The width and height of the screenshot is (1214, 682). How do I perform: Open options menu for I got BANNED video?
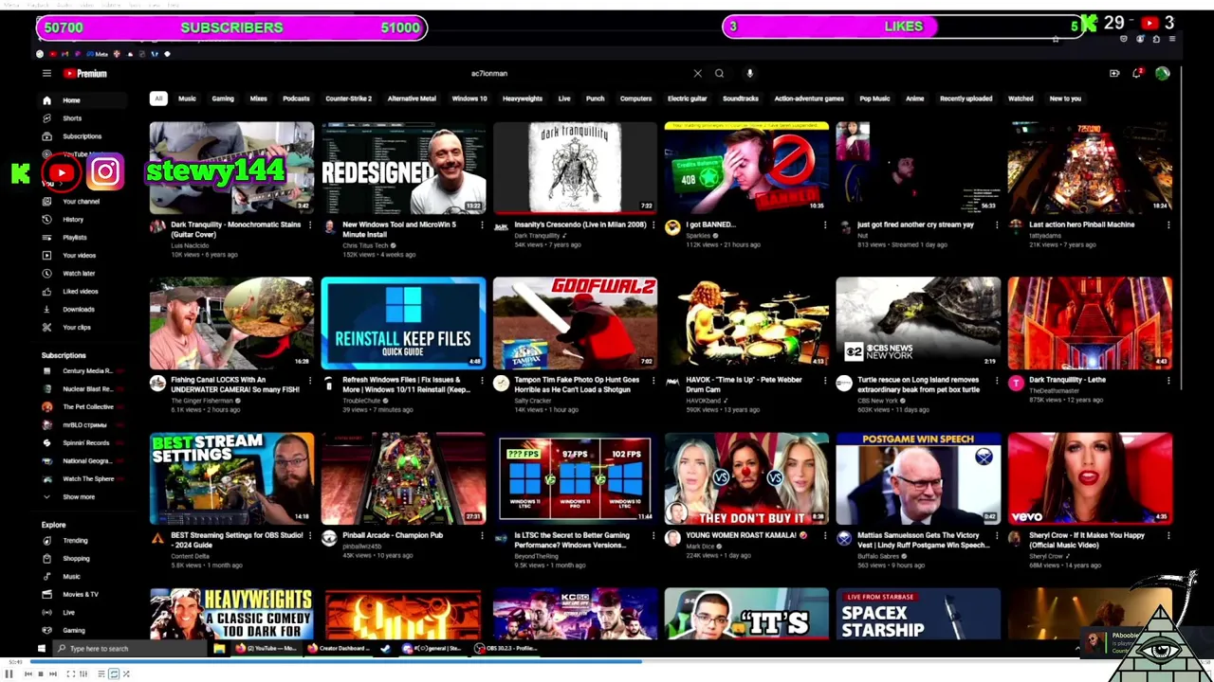click(x=824, y=225)
